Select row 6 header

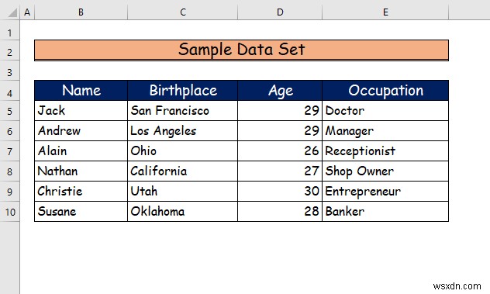9,131
